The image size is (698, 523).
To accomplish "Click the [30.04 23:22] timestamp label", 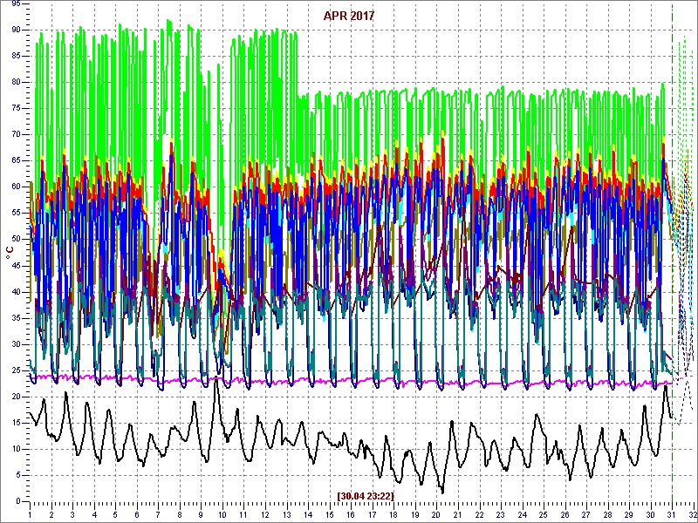I will [x=365, y=495].
